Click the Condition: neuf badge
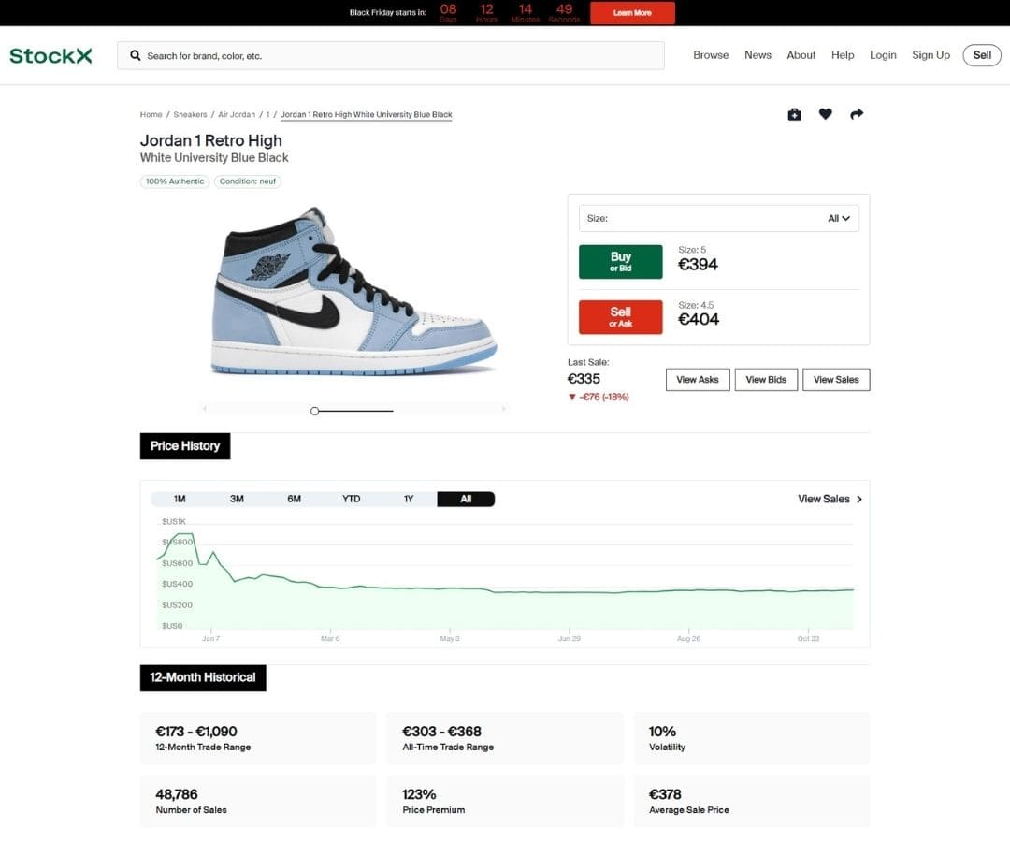 tap(247, 181)
